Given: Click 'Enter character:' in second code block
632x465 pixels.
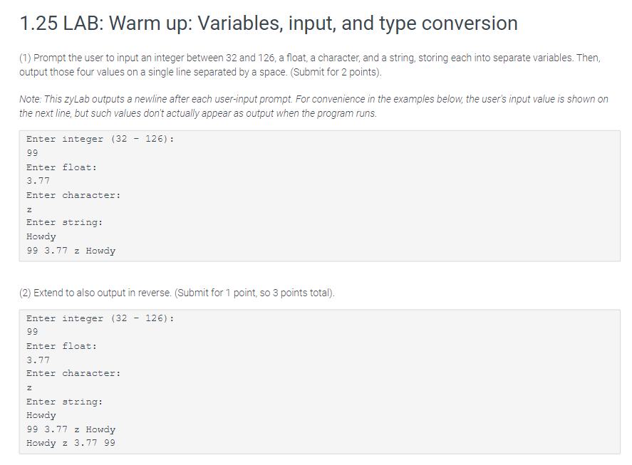Looking at the screenshot, I should point(73,374).
